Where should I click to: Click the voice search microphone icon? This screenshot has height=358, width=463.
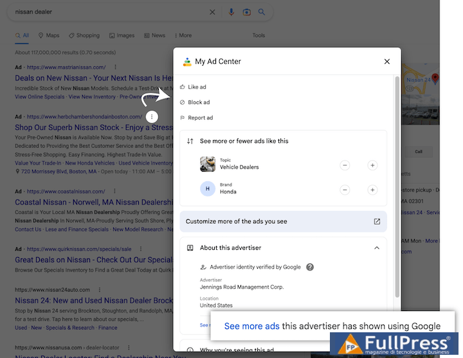[232, 12]
